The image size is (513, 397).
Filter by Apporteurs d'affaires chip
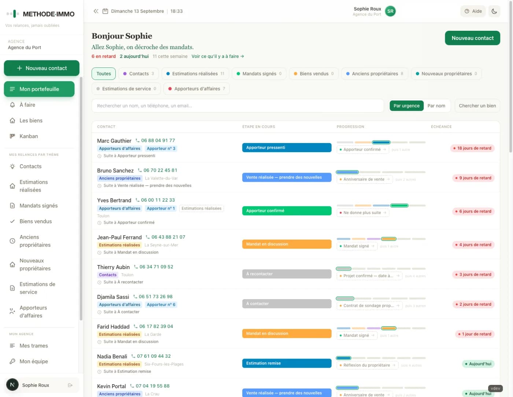(197, 89)
